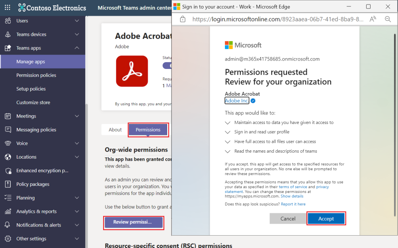Click the Read aloud icon in address bar

pyautogui.click(x=373, y=19)
